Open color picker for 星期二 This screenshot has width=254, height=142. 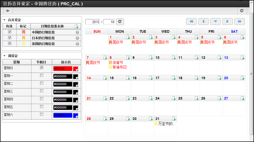coord(76,84)
